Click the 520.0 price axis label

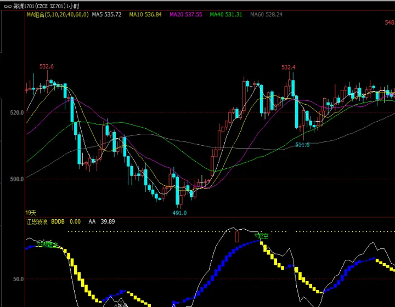coord(16,112)
